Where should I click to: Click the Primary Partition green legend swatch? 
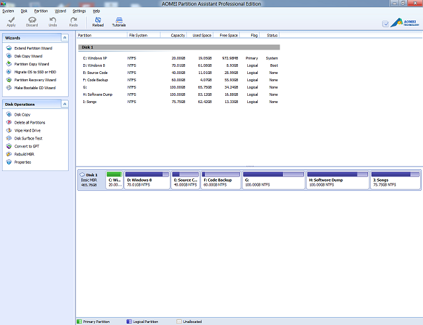click(79, 322)
